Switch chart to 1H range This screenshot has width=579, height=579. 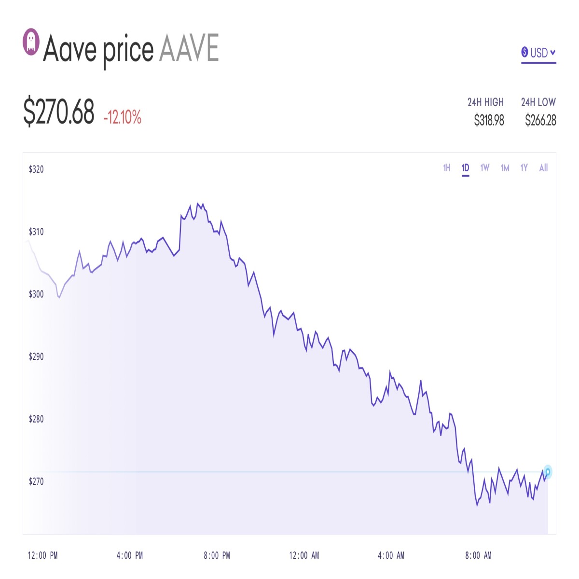point(447,168)
